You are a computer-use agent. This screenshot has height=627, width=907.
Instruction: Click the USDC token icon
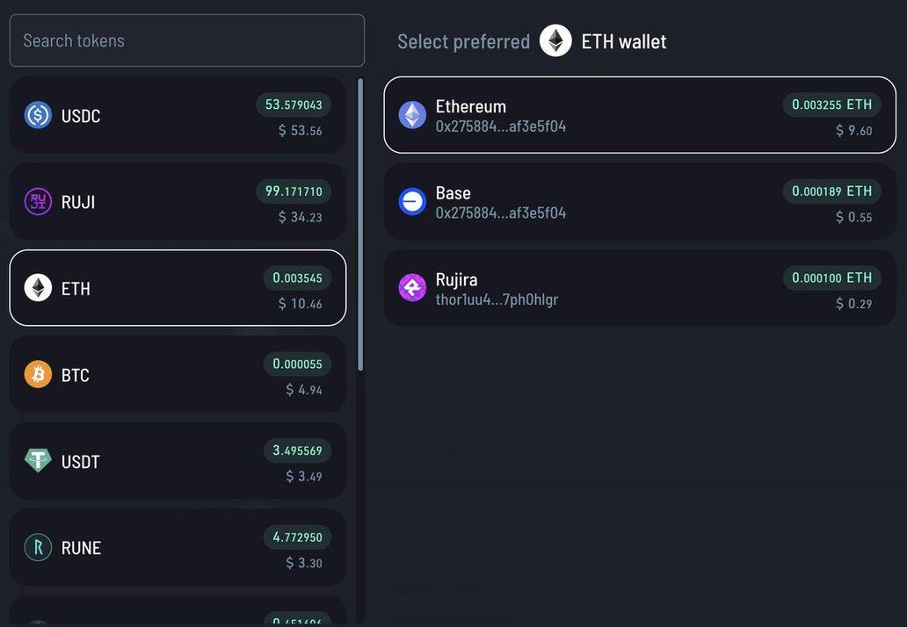coord(38,115)
